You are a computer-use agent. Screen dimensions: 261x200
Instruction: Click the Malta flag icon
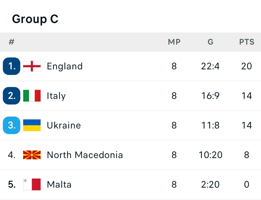pyautogui.click(x=32, y=184)
